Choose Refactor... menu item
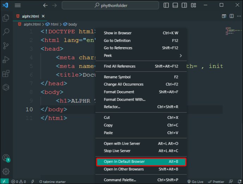 pyautogui.click(x=141, y=107)
